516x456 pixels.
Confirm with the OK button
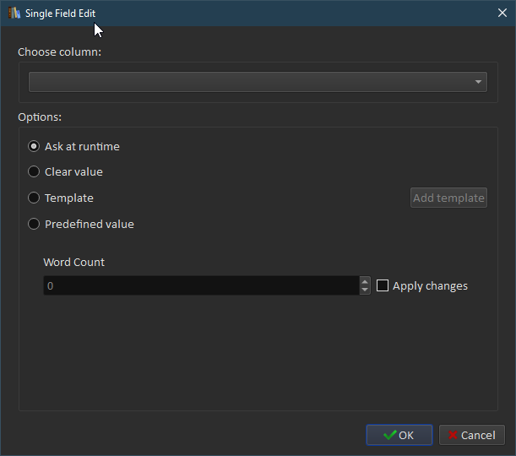[x=399, y=435]
